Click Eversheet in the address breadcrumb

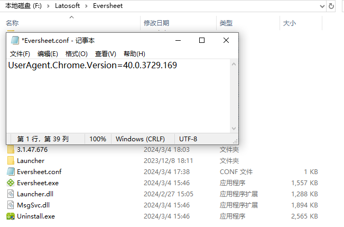coord(108,6)
